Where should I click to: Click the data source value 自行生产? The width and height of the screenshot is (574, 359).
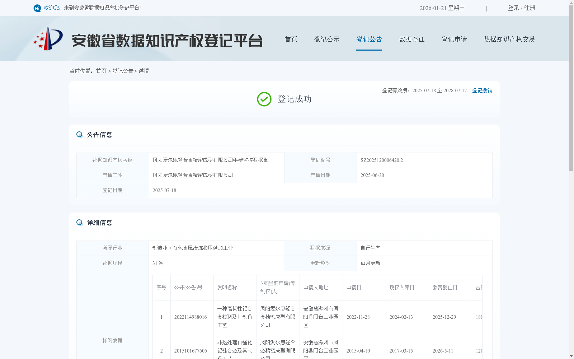(370, 248)
